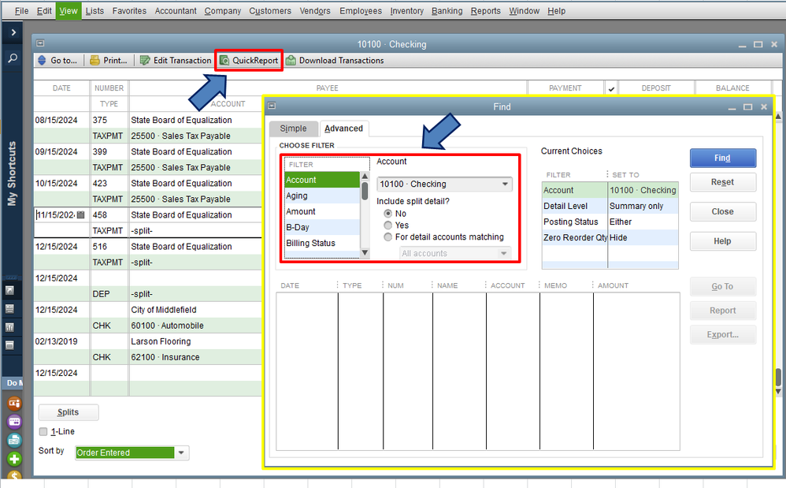Select the Billing Status filter
This screenshot has width=786, height=488.
click(322, 243)
